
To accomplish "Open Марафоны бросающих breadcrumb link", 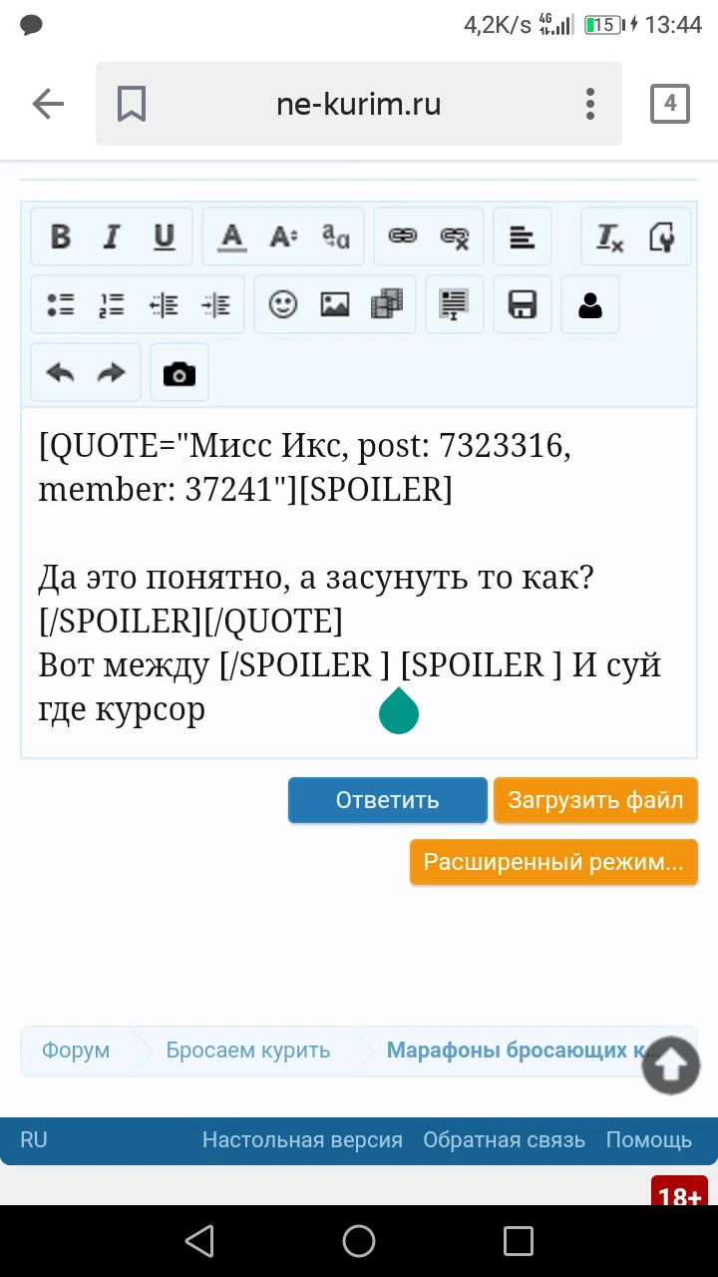I will pos(522,1051).
